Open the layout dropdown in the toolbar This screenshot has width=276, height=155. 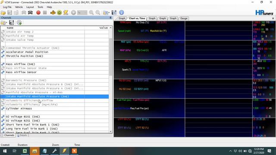click(106, 12)
